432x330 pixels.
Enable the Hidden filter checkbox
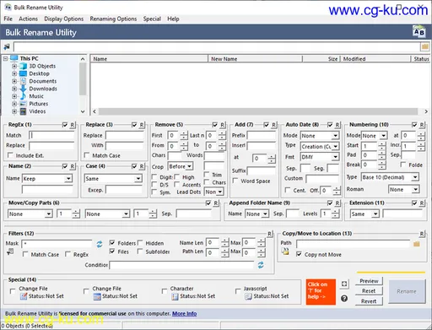[x=140, y=243]
